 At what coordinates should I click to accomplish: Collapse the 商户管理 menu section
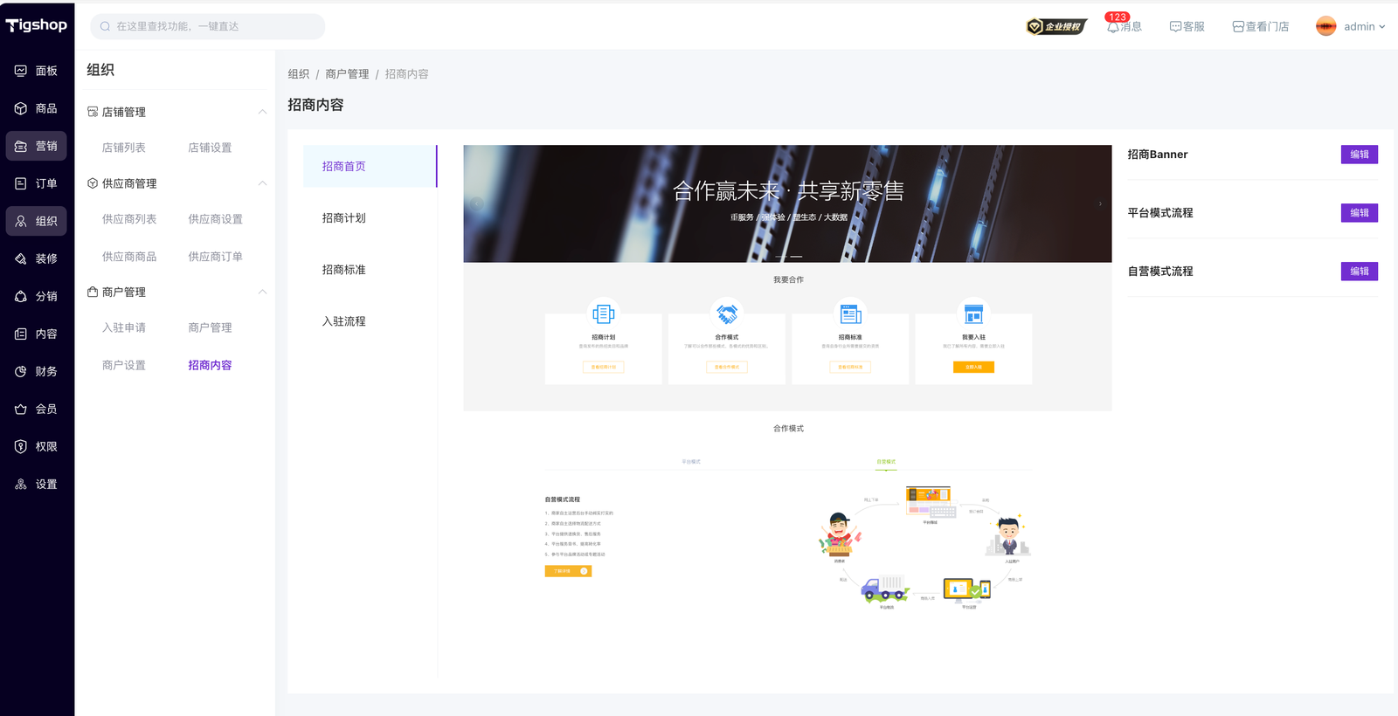pos(262,292)
